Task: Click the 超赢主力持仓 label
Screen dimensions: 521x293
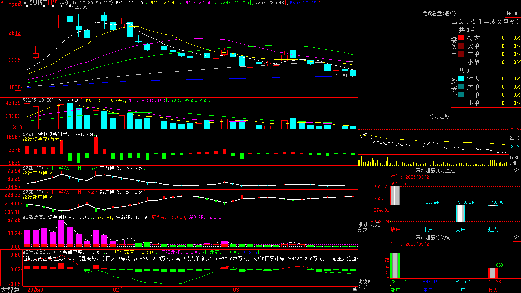Action: pos(37,173)
